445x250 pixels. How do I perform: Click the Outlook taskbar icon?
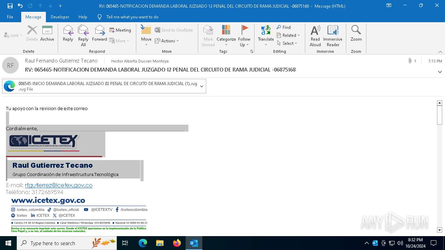(194, 243)
